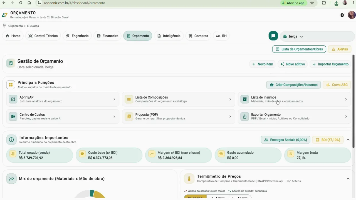Open the user avatar profile picture
Screen dimensions: 356x200
click(352, 15)
